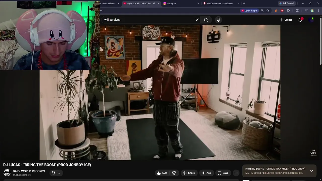Toggle the notification bell for Dark World Records
Viewport: 322px width, 181px height.
pyautogui.click(x=53, y=173)
